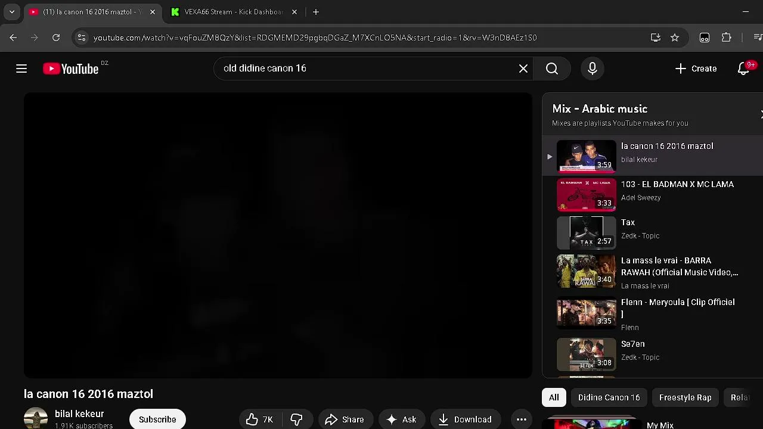Viewport: 763px width, 429px height.
Task: Open more actions three-dot menu
Action: (x=522, y=419)
